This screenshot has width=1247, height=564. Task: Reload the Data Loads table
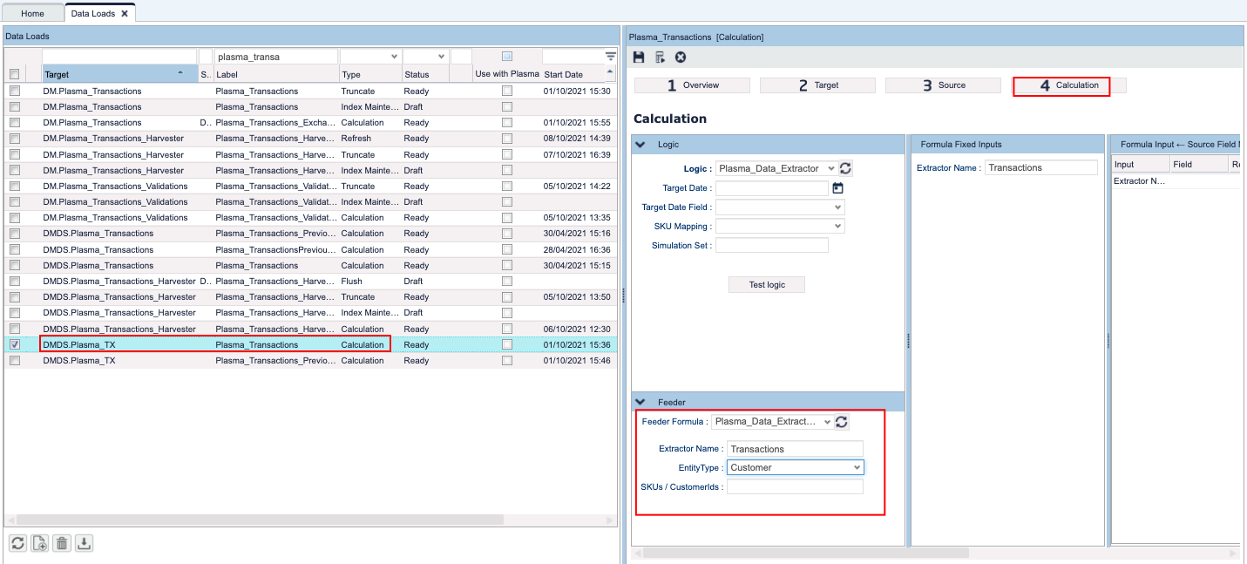click(17, 543)
